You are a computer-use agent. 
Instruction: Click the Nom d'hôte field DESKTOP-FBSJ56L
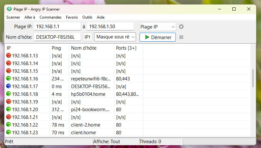tap(57, 37)
